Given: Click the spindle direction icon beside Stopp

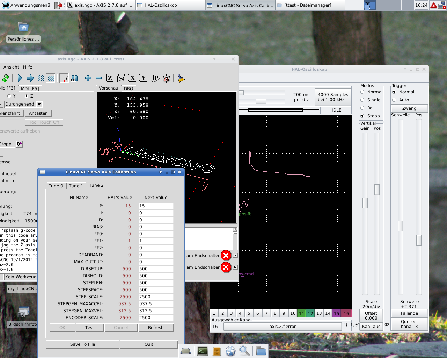Looking at the screenshot, I should (x=20, y=144).
